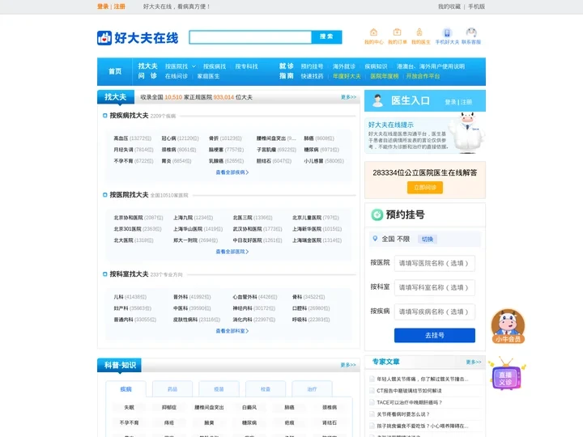This screenshot has height=437, width=583.
Task: Switch to 检查 tab
Action: [x=266, y=389]
